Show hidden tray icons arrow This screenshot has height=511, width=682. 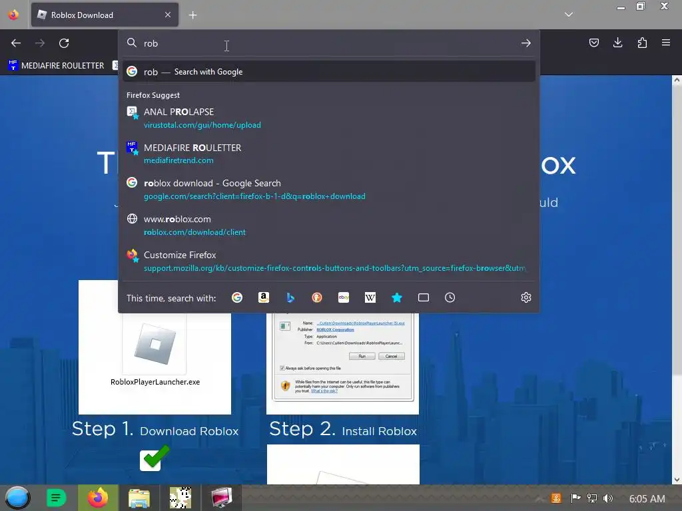[x=539, y=498]
